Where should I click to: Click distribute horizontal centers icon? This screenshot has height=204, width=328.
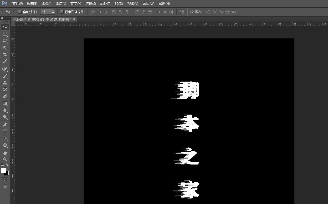click(x=165, y=12)
